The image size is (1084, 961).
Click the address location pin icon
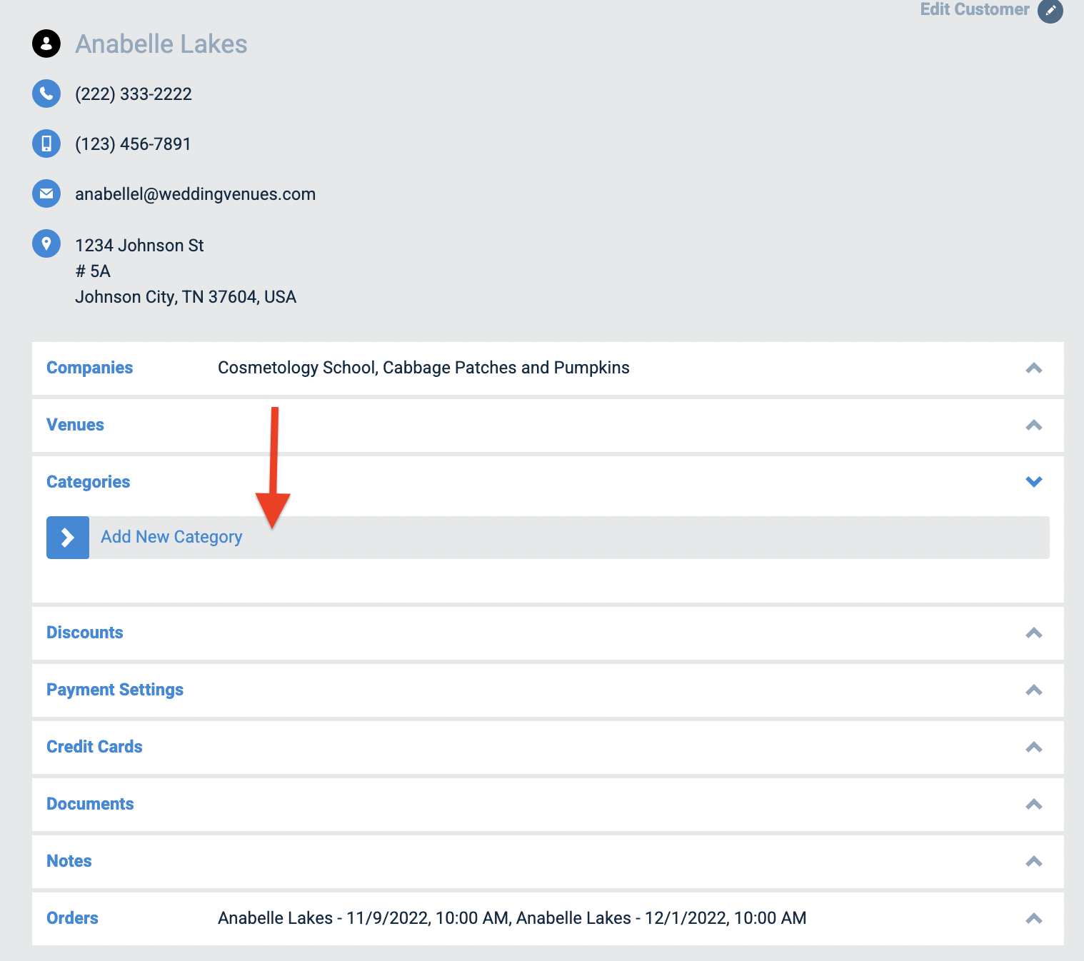coord(46,243)
